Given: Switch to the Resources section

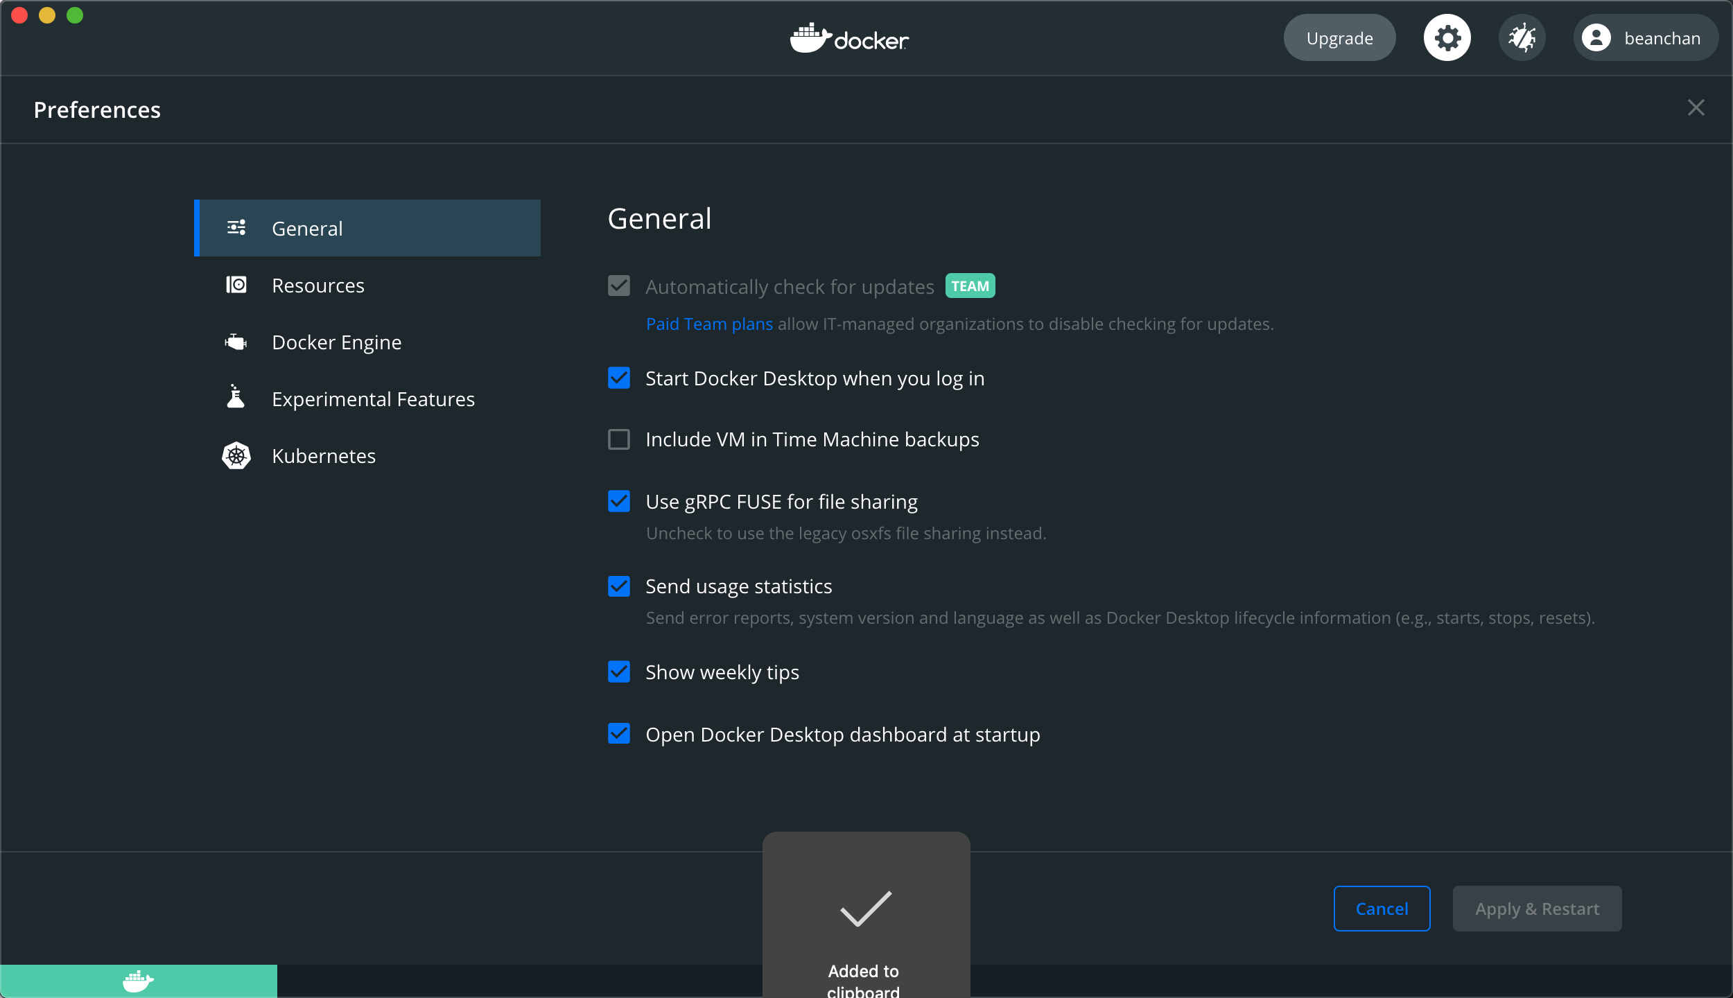Looking at the screenshot, I should coord(318,285).
